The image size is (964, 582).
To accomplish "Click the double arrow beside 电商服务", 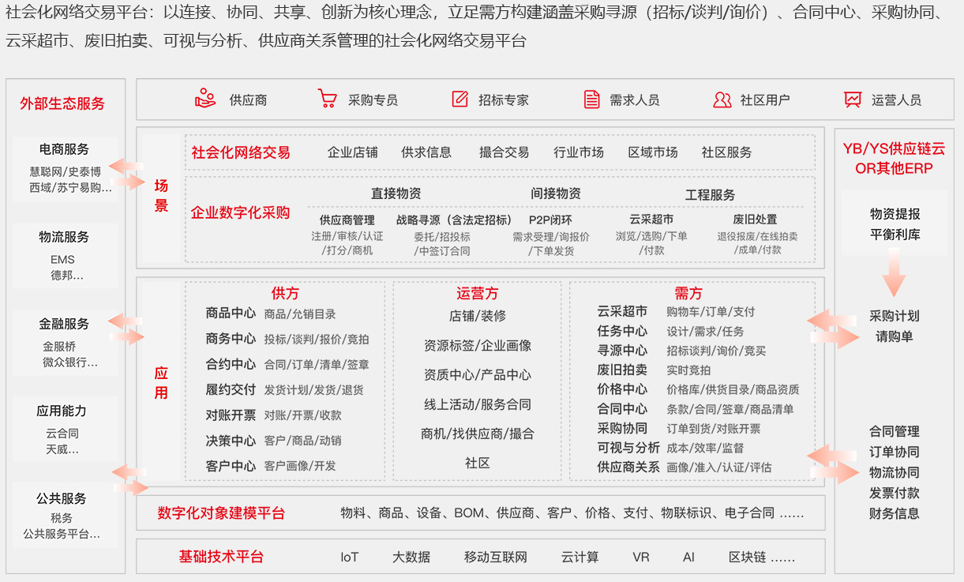I will [127, 175].
